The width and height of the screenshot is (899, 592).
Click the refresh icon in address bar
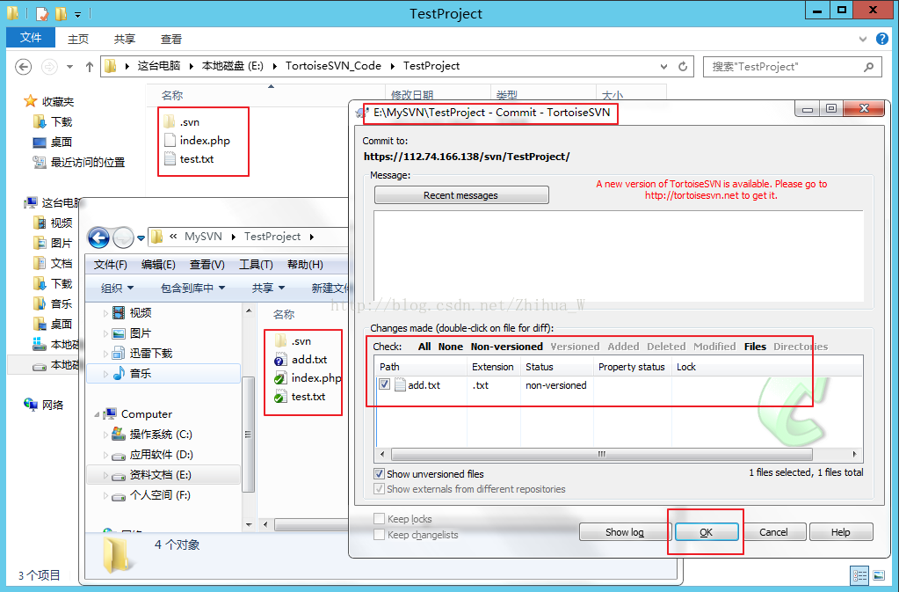[683, 67]
